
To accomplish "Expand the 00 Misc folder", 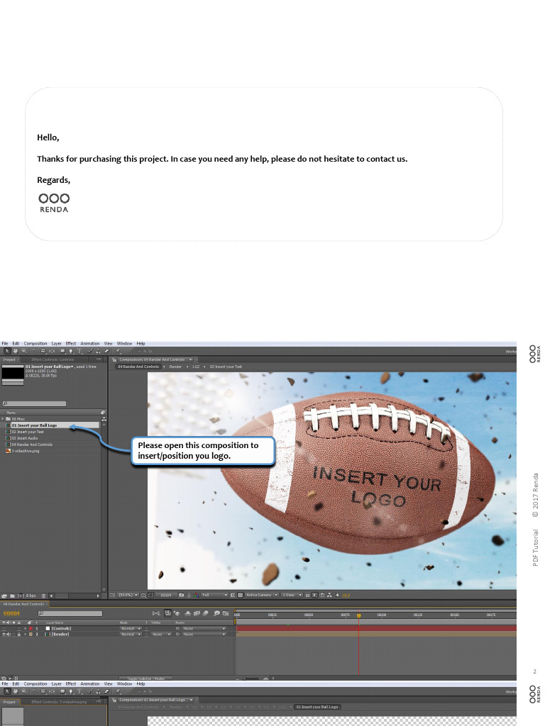I will click(3, 419).
